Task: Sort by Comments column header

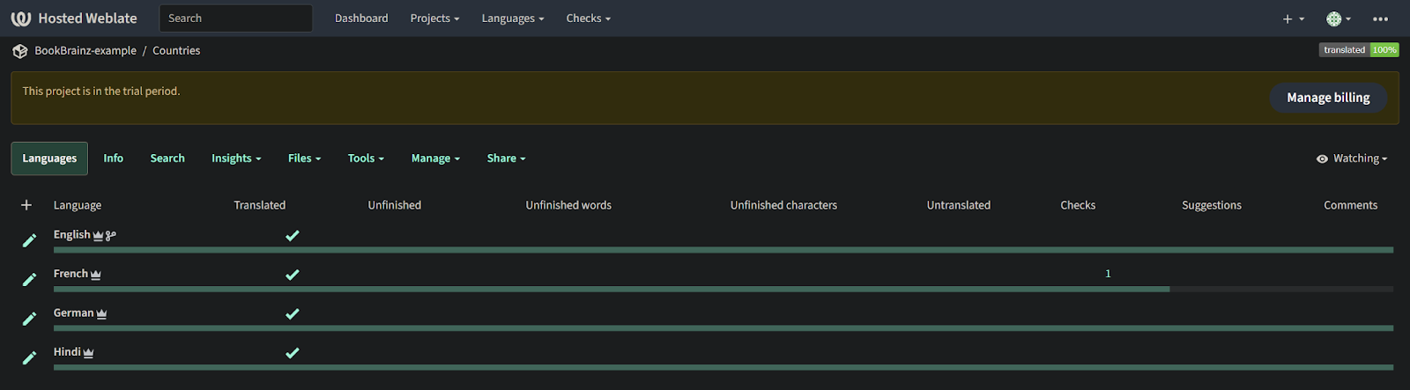Action: coord(1350,205)
